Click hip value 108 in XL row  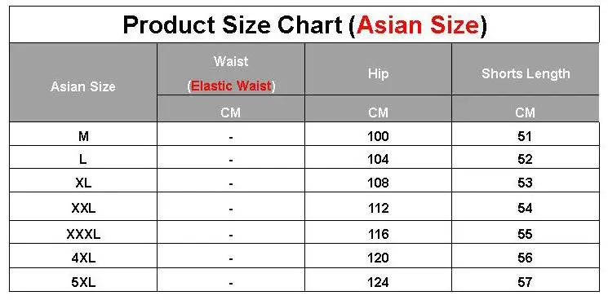(x=378, y=183)
